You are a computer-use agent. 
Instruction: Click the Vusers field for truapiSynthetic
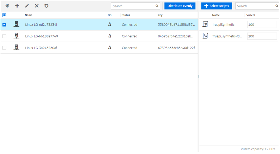[262, 25]
